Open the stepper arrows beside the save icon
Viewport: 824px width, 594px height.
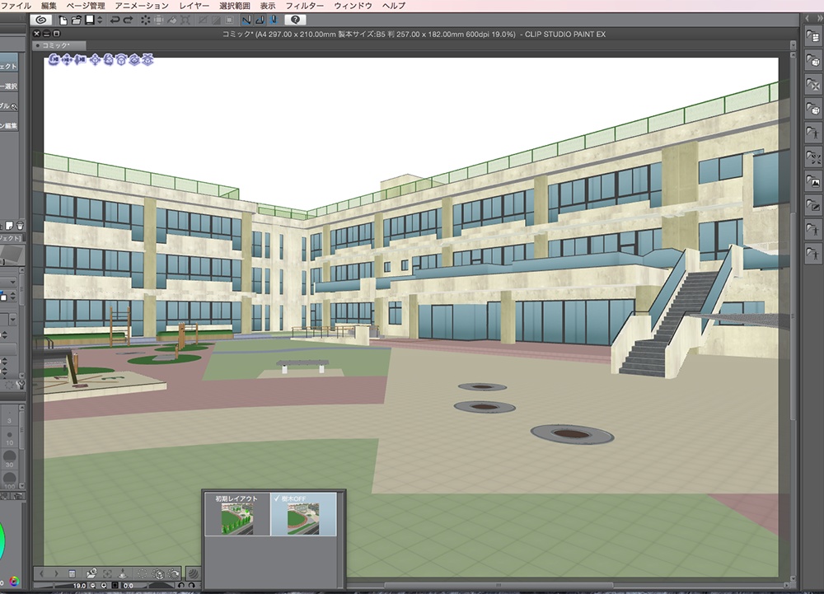pyautogui.click(x=100, y=19)
